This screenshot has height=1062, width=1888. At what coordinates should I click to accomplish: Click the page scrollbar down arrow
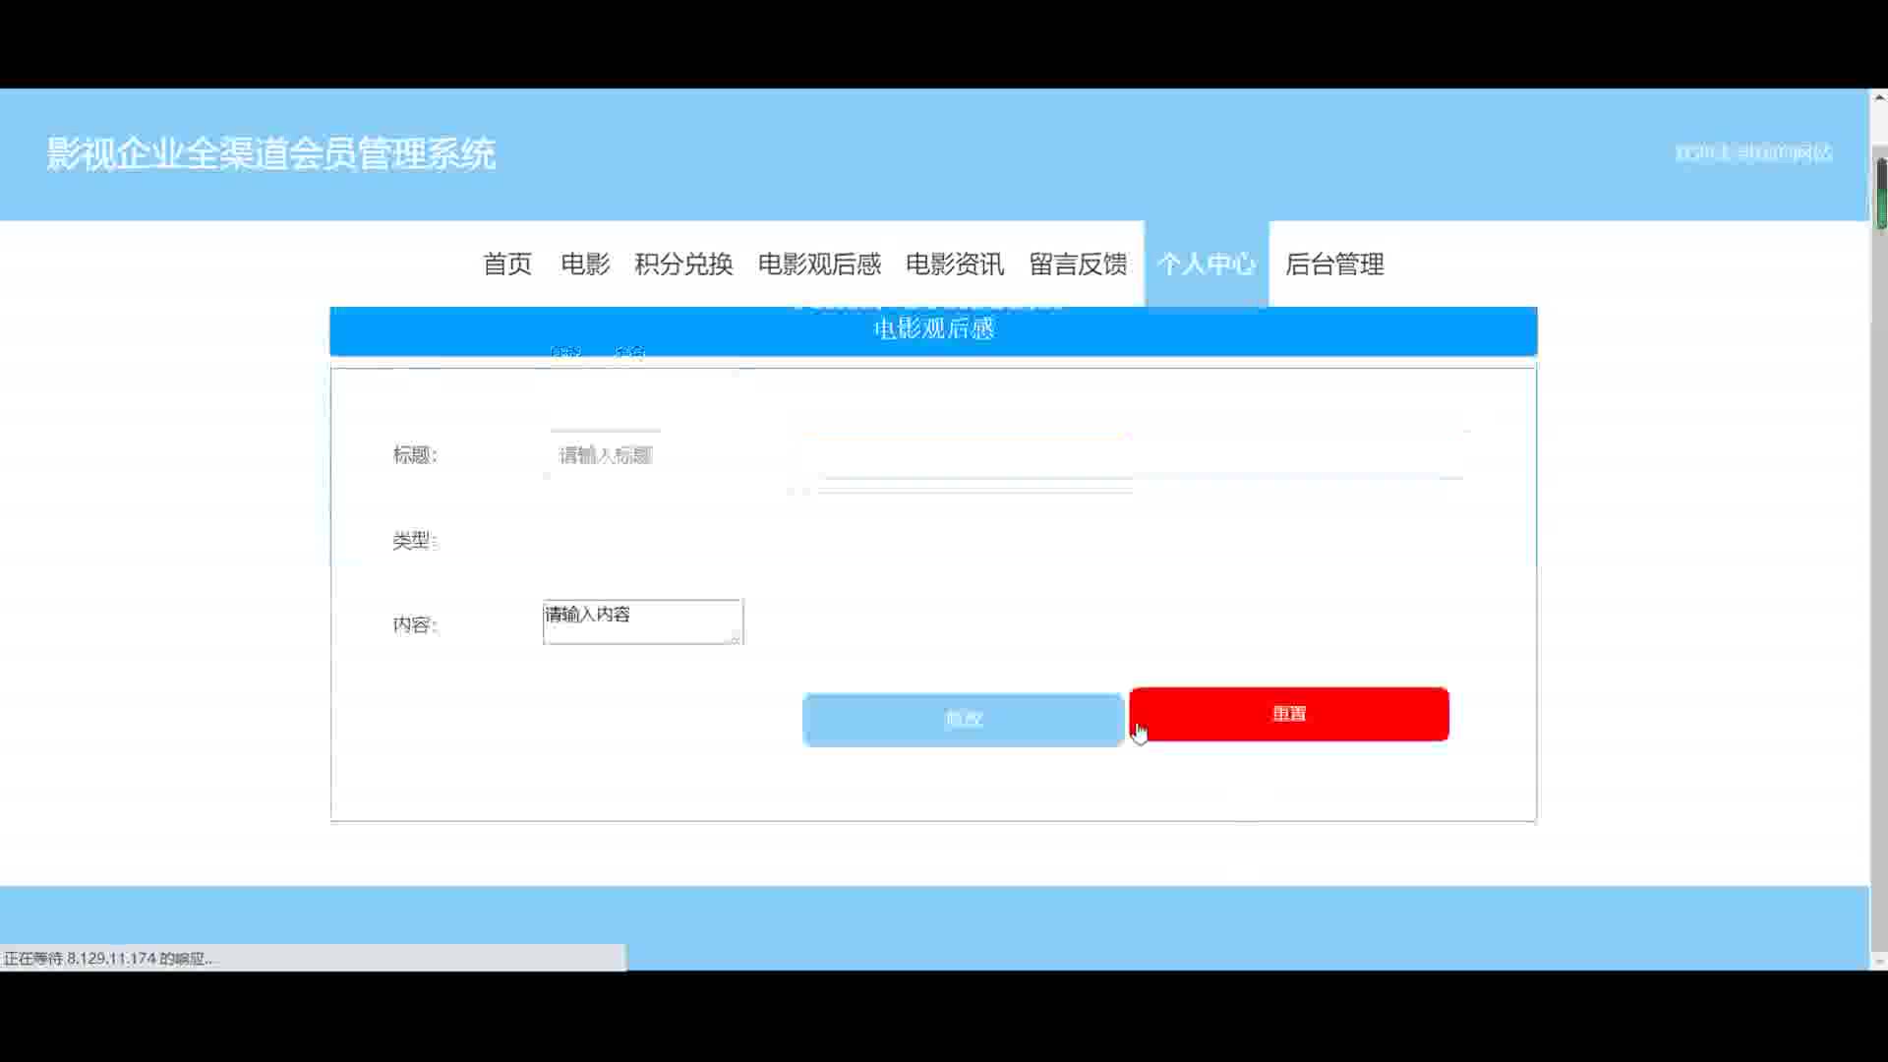click(x=1879, y=962)
